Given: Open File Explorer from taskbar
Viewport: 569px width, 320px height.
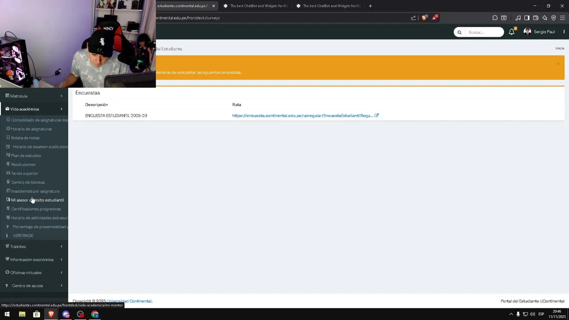Looking at the screenshot, I should [x=22, y=314].
